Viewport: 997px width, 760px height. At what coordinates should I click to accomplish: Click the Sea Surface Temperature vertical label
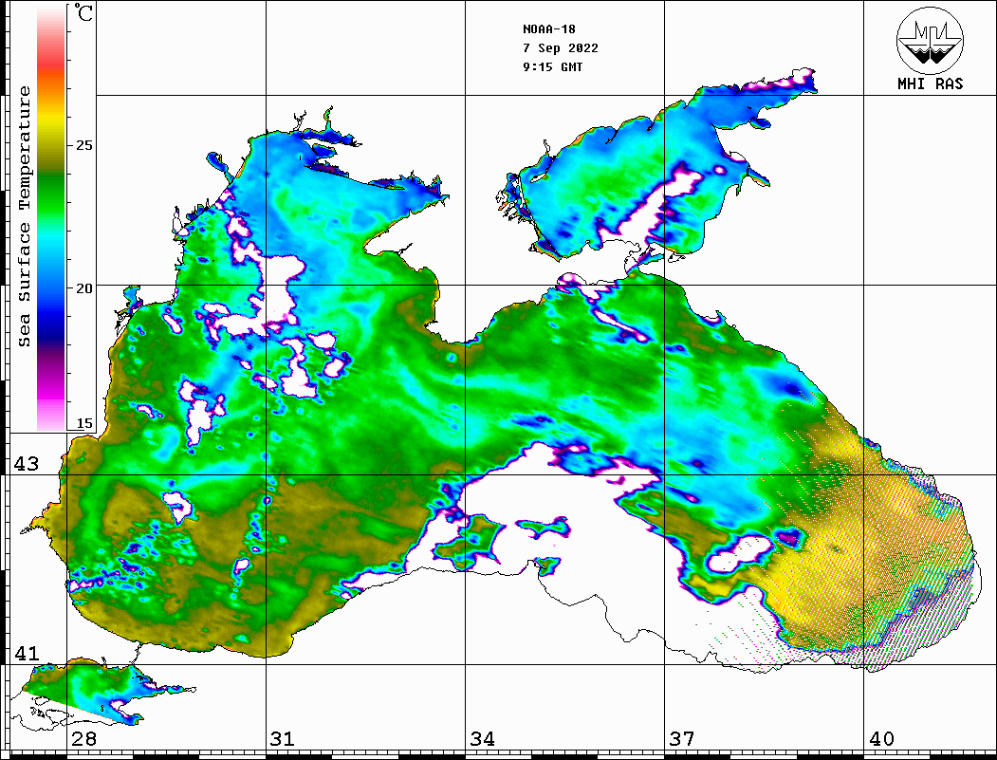(24, 217)
